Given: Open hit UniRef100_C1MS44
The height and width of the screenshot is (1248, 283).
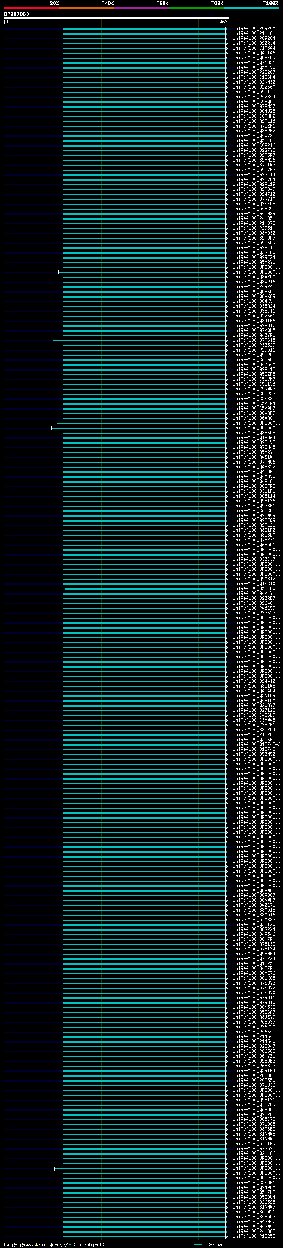Looking at the screenshot, I should click(254, 48).
